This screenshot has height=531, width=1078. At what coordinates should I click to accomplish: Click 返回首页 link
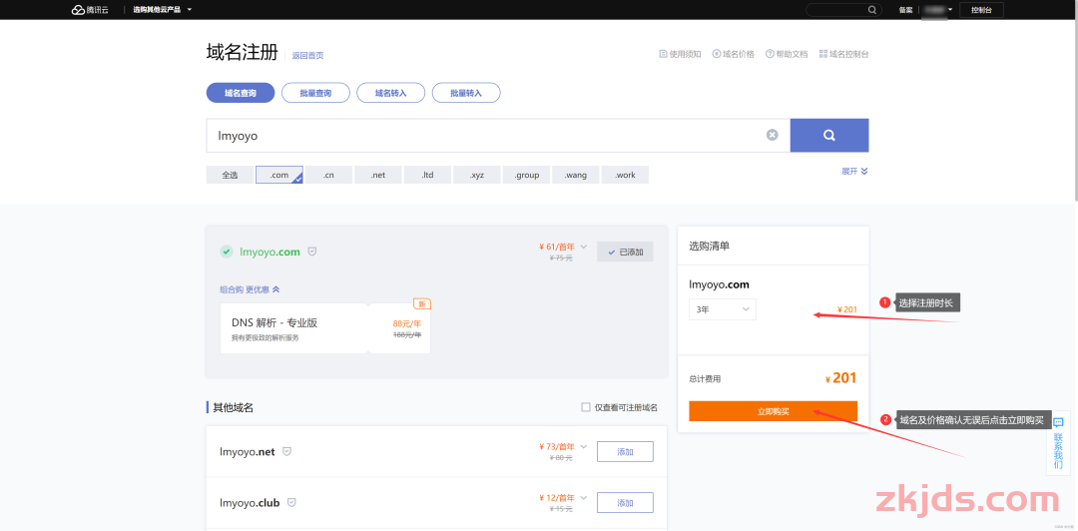(x=308, y=56)
